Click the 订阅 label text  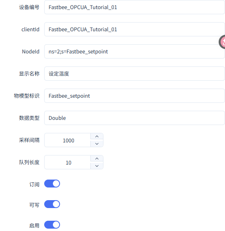34,184
